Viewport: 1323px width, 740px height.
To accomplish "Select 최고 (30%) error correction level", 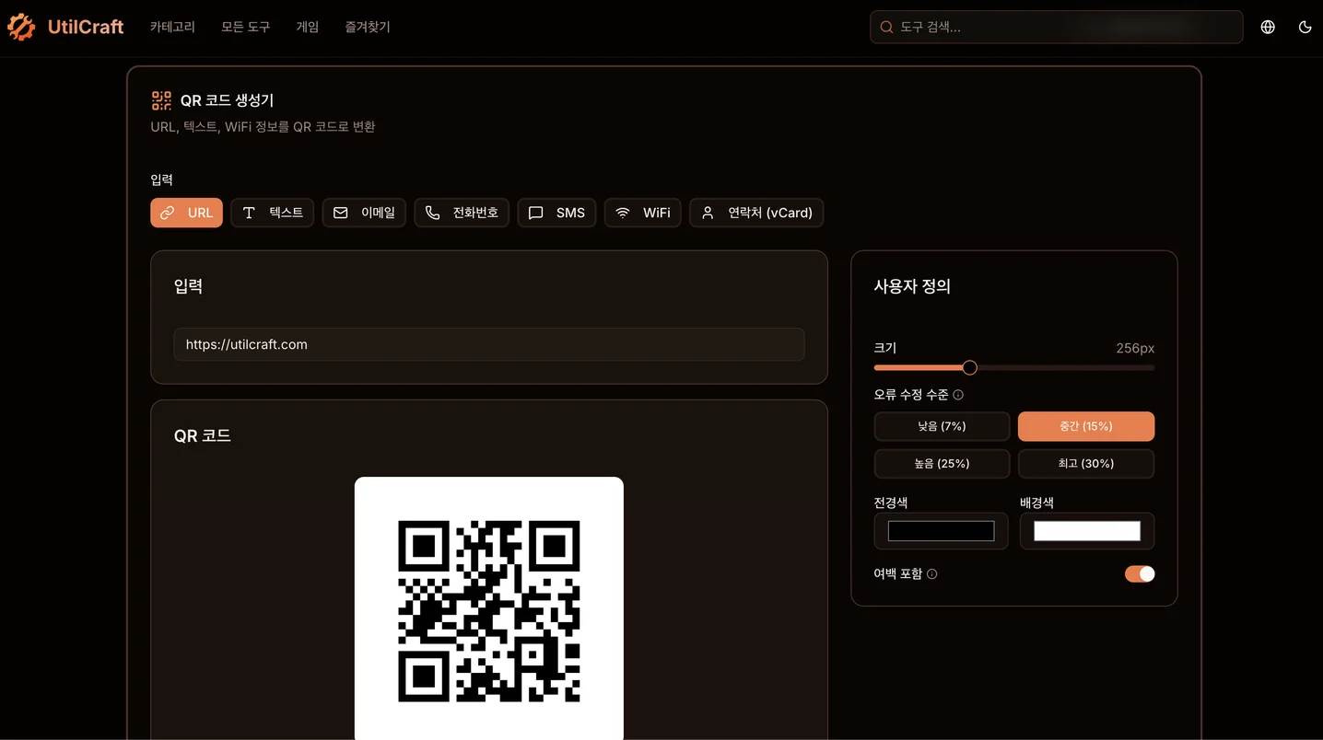I will tap(1085, 464).
